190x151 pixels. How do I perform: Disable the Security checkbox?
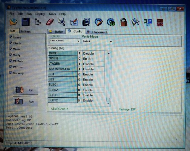(x=11, y=73)
